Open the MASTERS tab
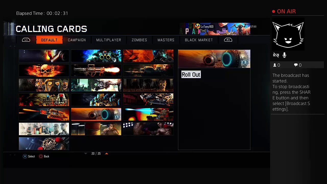This screenshot has width=327, height=184. coord(166,40)
